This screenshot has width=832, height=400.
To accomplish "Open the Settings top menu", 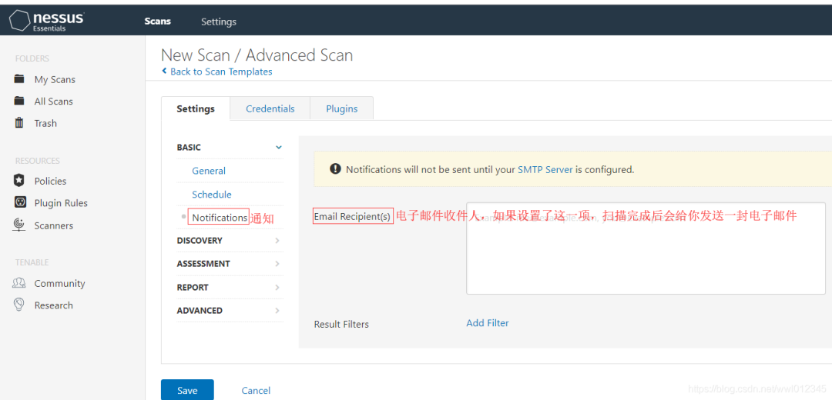I will [x=219, y=22].
